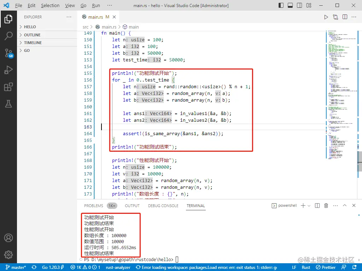The image size is (362, 271).
Task: Open the Testing flask view
Action: pyautogui.click(x=8, y=104)
